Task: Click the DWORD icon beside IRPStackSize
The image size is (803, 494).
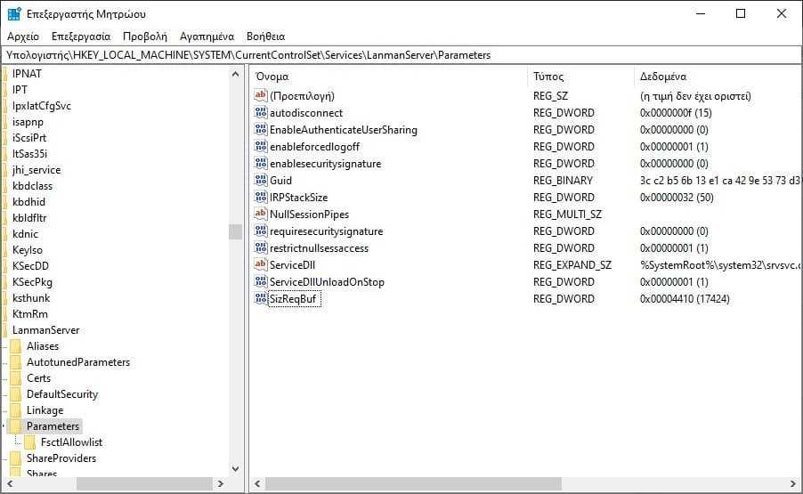Action: pyautogui.click(x=261, y=197)
